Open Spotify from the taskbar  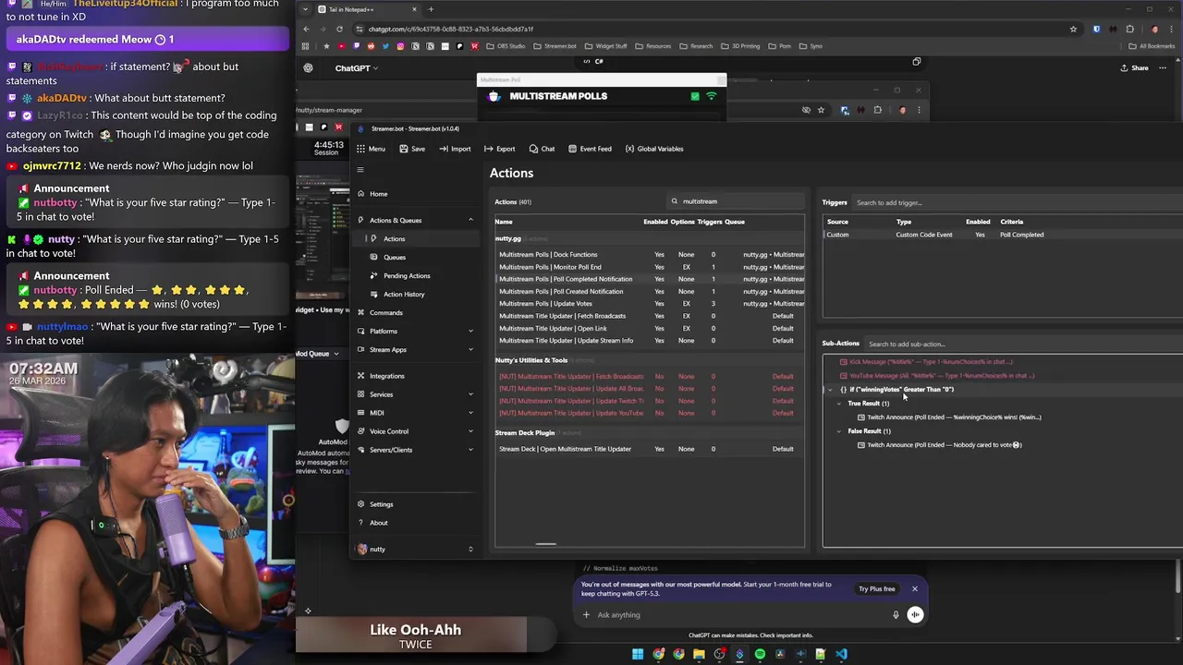pyautogui.click(x=760, y=654)
